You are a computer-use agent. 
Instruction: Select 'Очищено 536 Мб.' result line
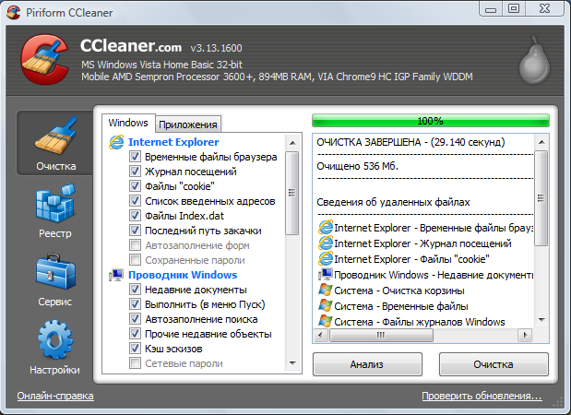[357, 166]
